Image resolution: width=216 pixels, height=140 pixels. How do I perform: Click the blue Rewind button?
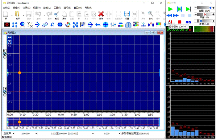pyautogui.click(x=169, y=15)
